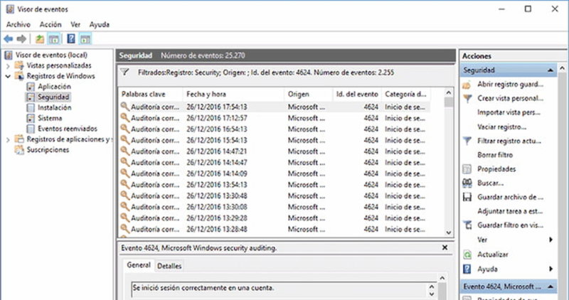Select event row dated 26/12/2016 17:12:57
The width and height of the screenshot is (569, 300).
275,118
